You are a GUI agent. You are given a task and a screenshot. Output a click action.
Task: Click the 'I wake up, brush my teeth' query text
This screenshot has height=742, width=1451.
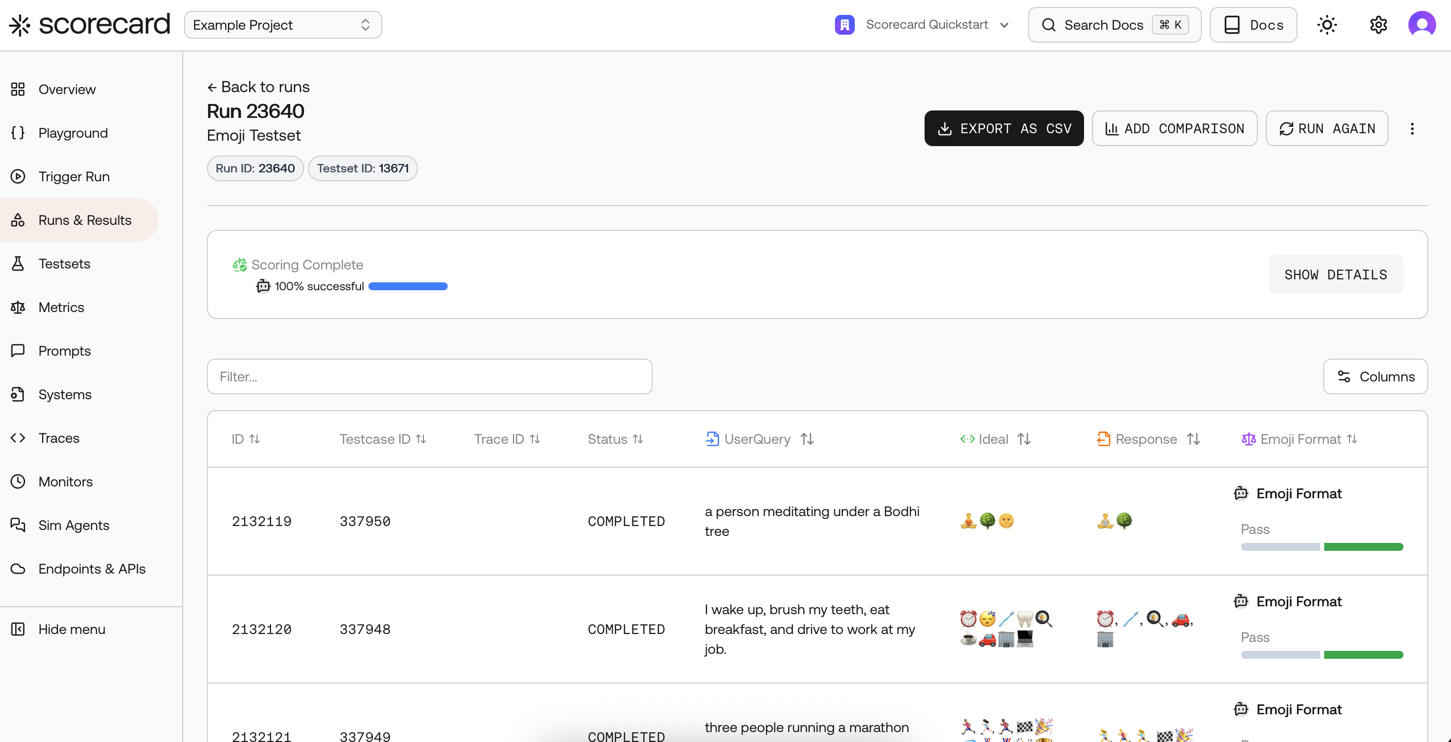tap(809, 630)
